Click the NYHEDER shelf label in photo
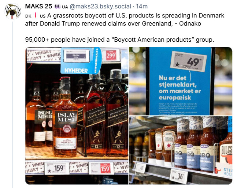This screenshot has height=188, width=237. pyautogui.click(x=76, y=70)
